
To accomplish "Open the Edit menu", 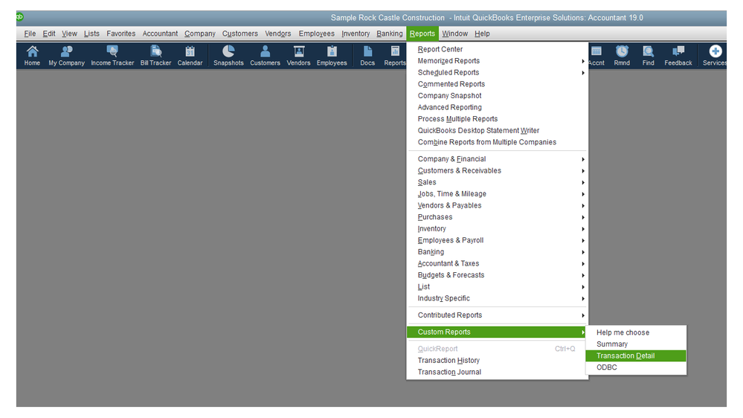I will tap(49, 33).
